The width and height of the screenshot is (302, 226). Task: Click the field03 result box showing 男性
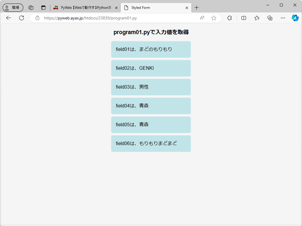pos(151,87)
